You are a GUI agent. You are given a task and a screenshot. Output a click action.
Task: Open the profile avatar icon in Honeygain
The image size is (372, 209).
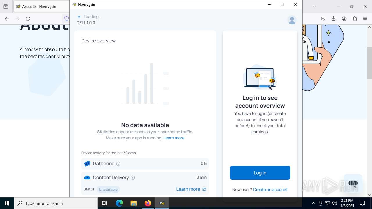tap(292, 20)
